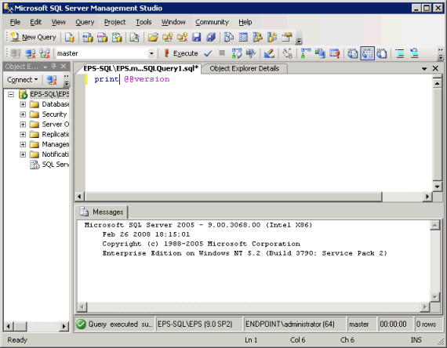Toggle Results to Text mode
The width and height of the screenshot is (447, 348).
pyautogui.click(x=353, y=53)
